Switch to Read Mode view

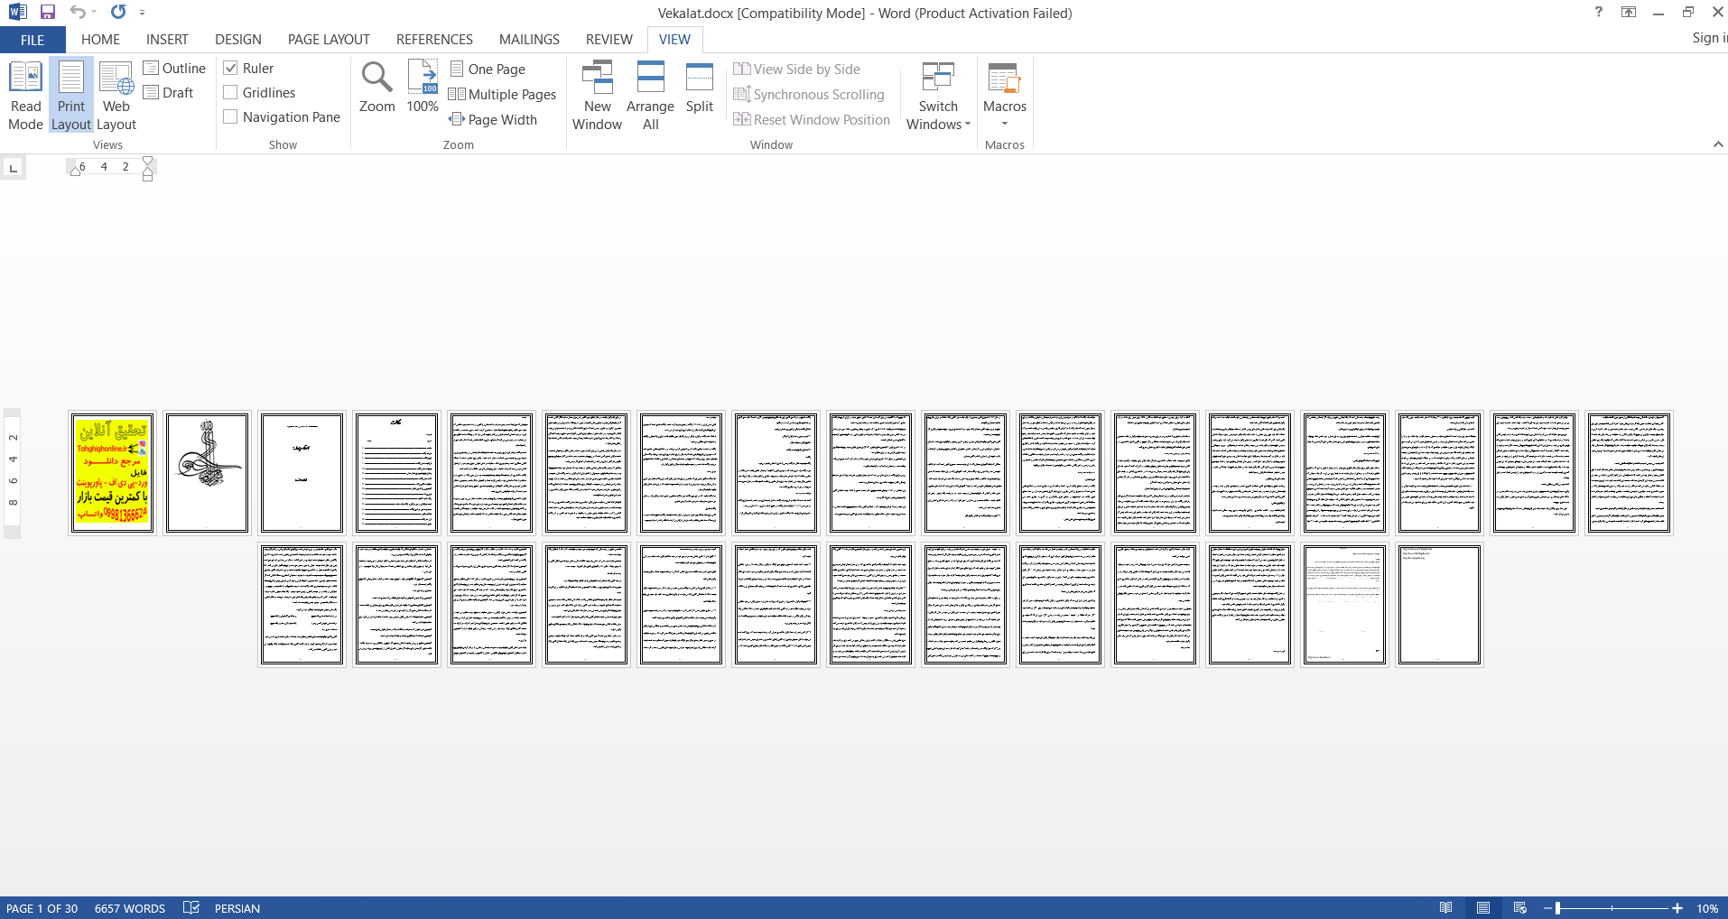coord(25,96)
